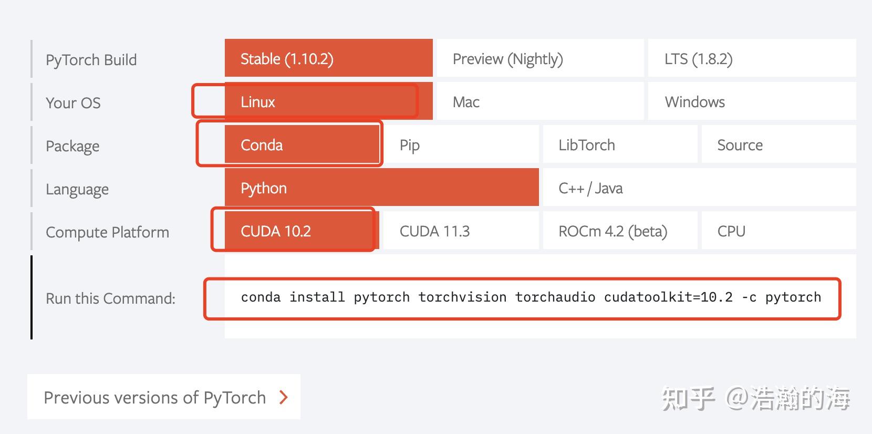The height and width of the screenshot is (434, 872).
Task: Pick the ROCm 4.2 (beta) platform
Action: tap(620, 231)
